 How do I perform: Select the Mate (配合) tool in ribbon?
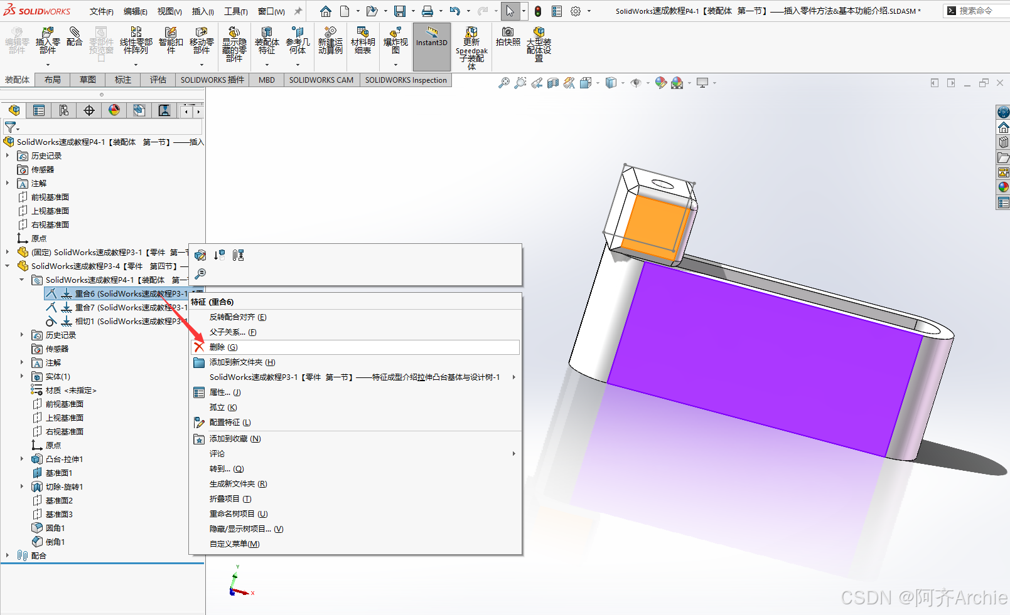tap(74, 37)
